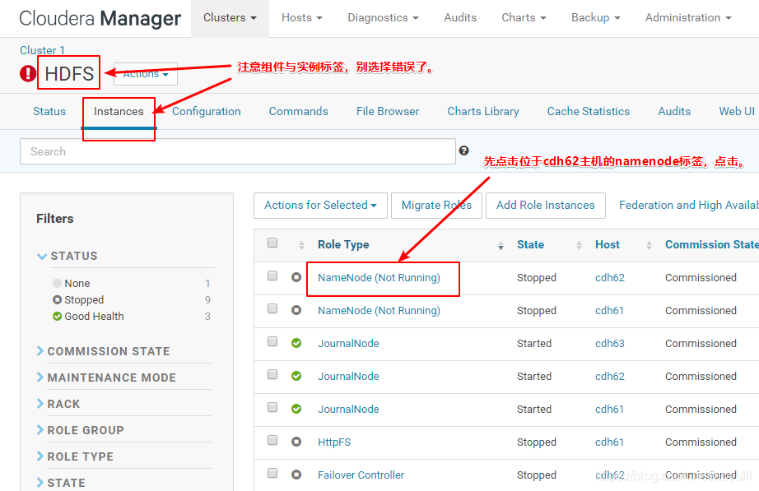This screenshot has width=759, height=491.
Task: Open the Backup dropdown menu
Action: [x=596, y=18]
